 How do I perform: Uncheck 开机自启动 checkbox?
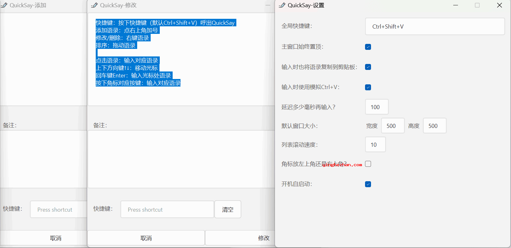[x=368, y=184]
